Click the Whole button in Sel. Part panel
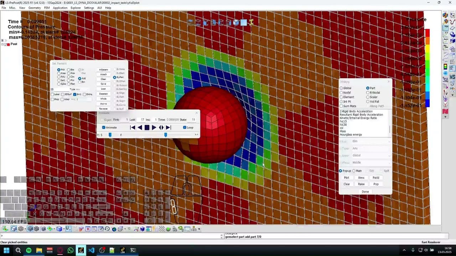Viewport: 456px width, 256px height. 103,99
